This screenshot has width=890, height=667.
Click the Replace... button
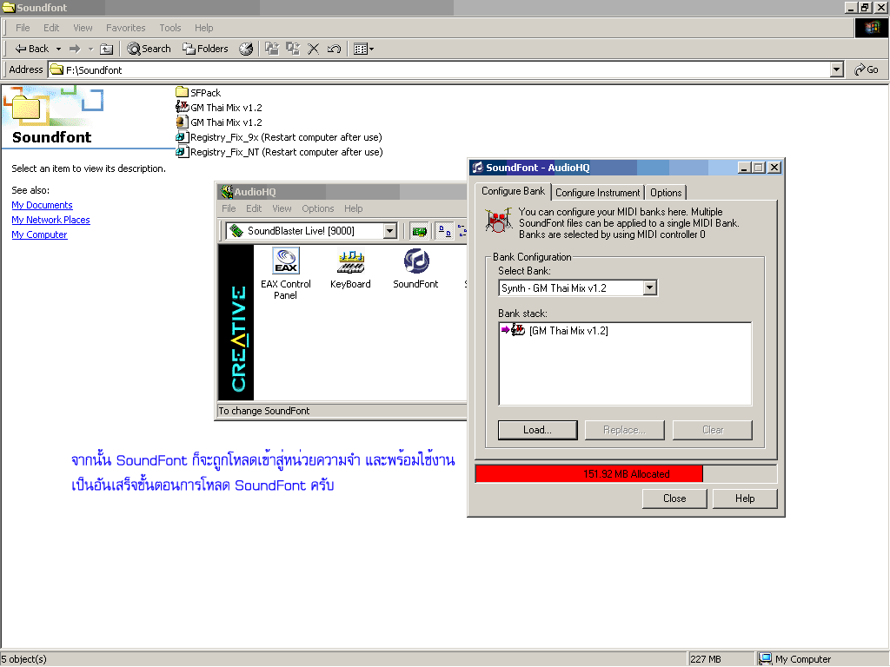click(x=624, y=430)
